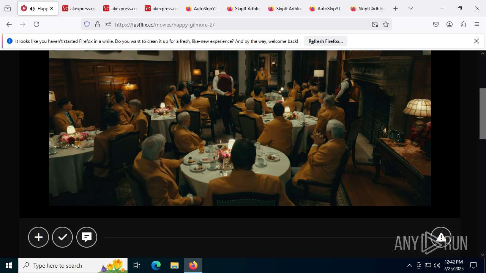Open the Windows Start menu
The height and width of the screenshot is (273, 486).
(9, 265)
